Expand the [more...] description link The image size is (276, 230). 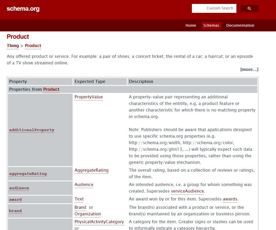tap(250, 70)
